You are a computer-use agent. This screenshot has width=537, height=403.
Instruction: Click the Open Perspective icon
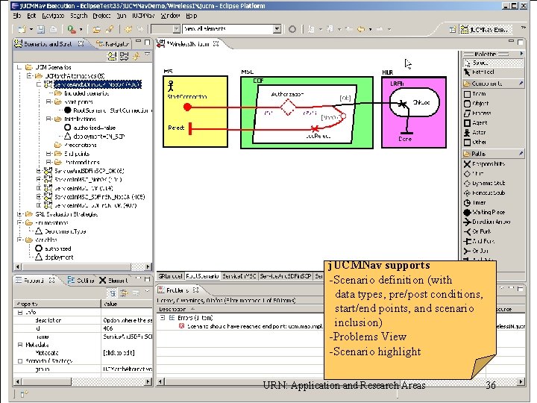click(x=453, y=29)
